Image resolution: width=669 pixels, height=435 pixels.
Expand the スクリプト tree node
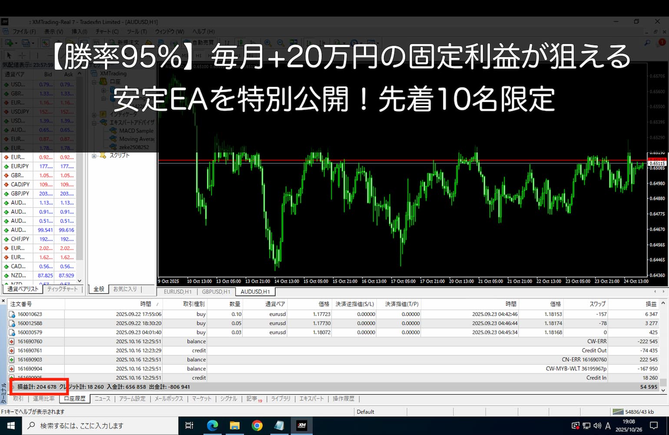(94, 156)
